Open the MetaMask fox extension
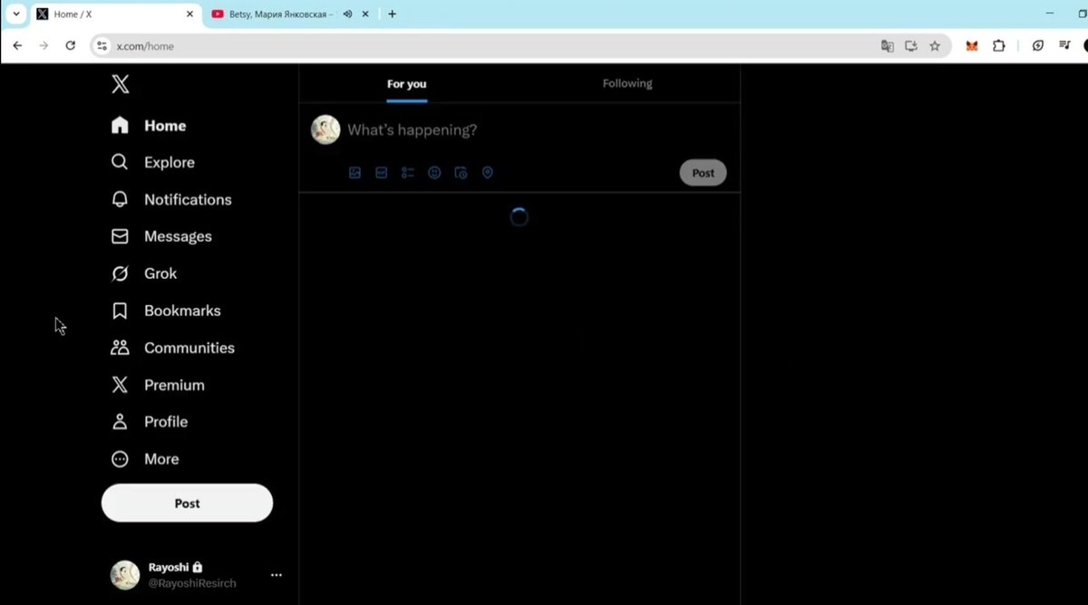The image size is (1088, 605). 972,45
